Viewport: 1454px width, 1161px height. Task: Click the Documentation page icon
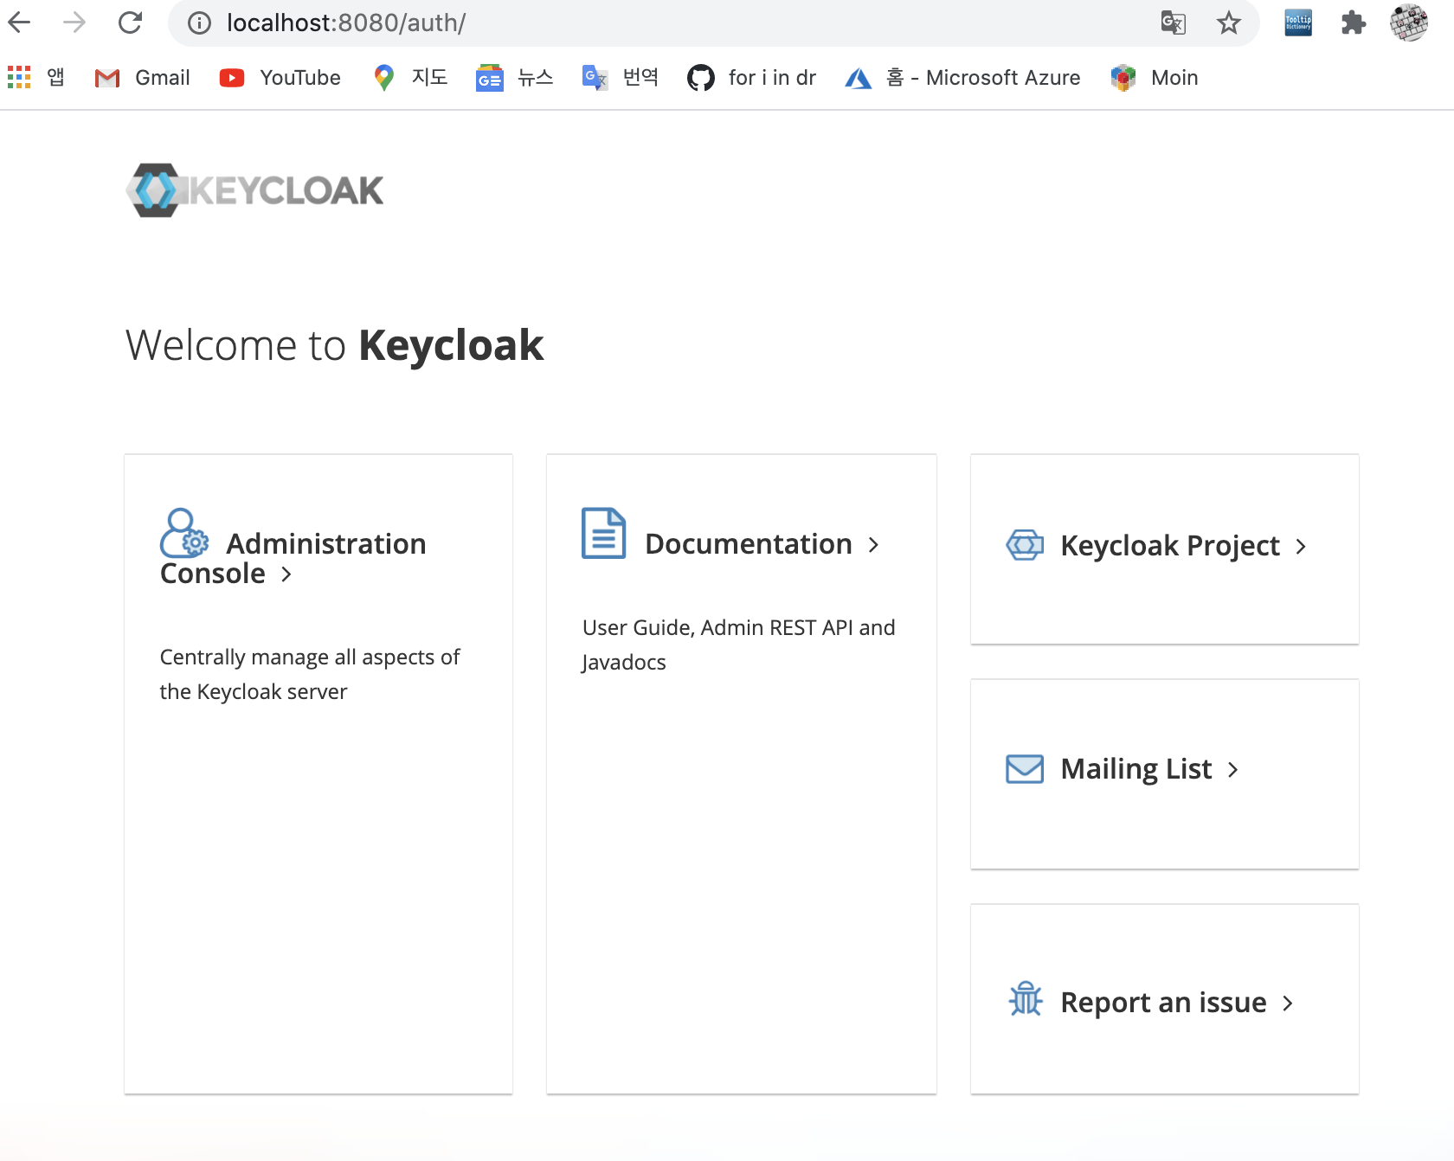click(604, 533)
